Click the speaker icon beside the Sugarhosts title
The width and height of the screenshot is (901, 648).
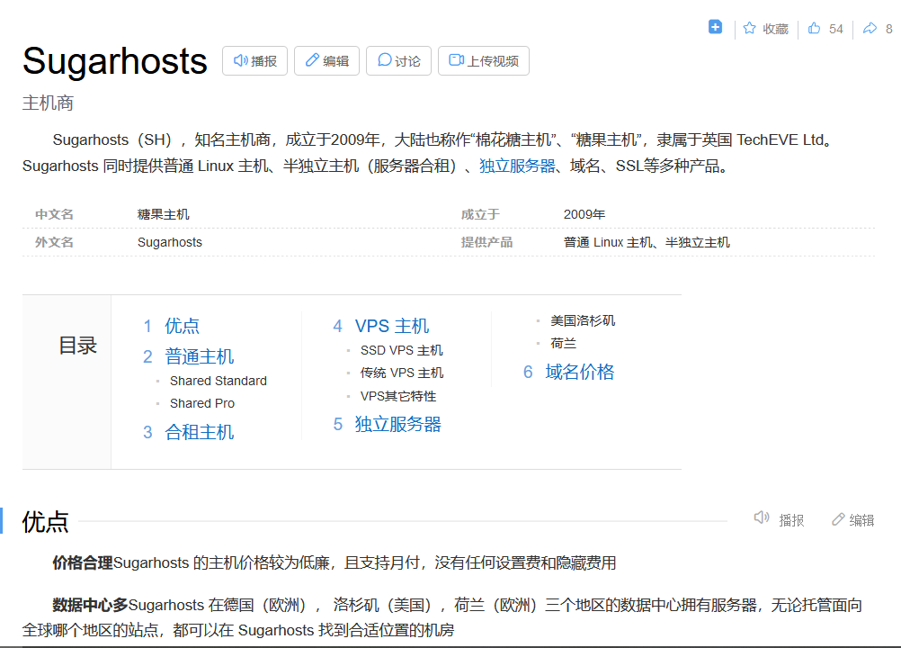[241, 60]
